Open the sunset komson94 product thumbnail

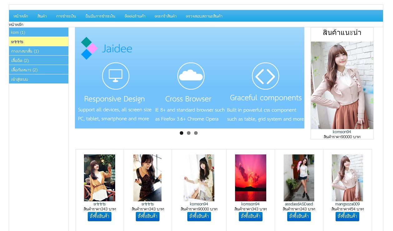coord(251,178)
